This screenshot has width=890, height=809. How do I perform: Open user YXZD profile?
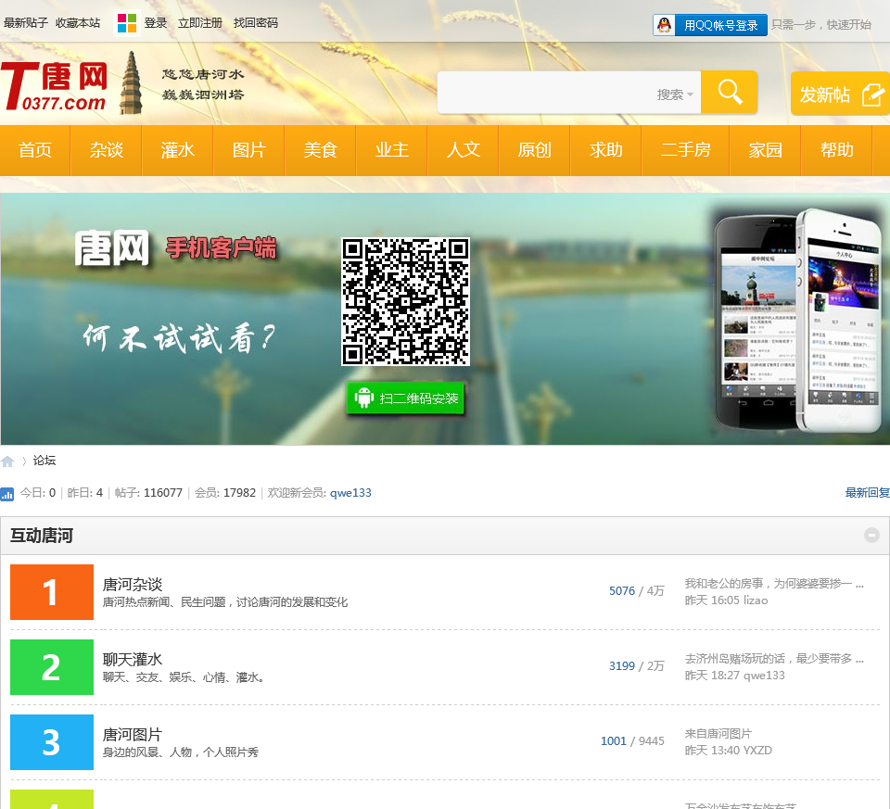pyautogui.click(x=757, y=751)
